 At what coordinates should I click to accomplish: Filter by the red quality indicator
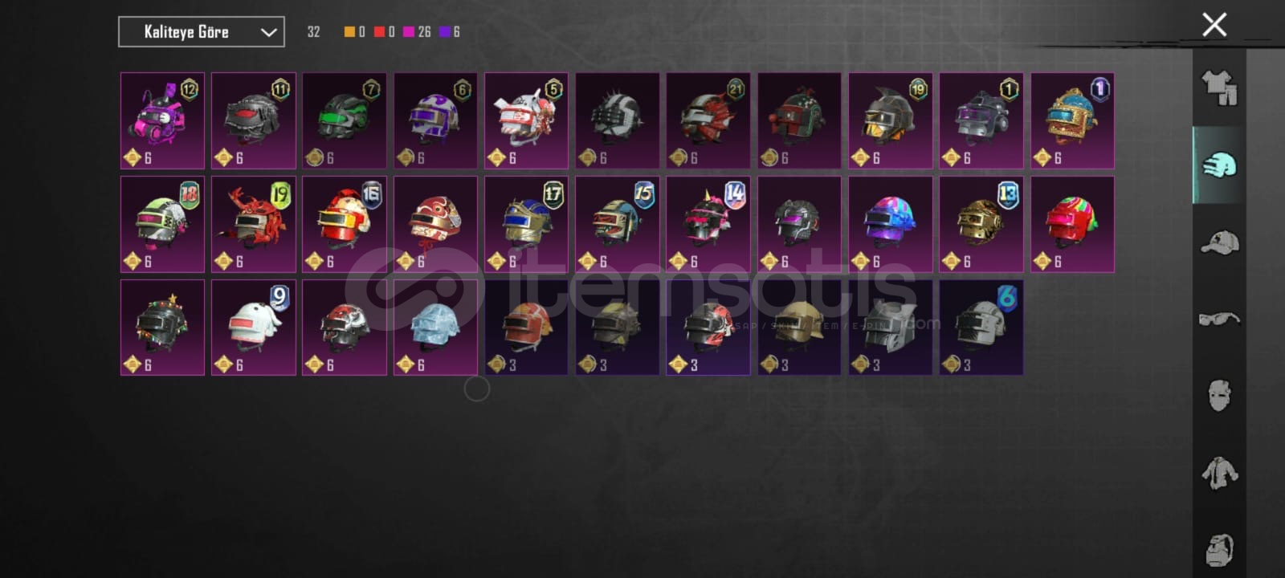pos(384,32)
